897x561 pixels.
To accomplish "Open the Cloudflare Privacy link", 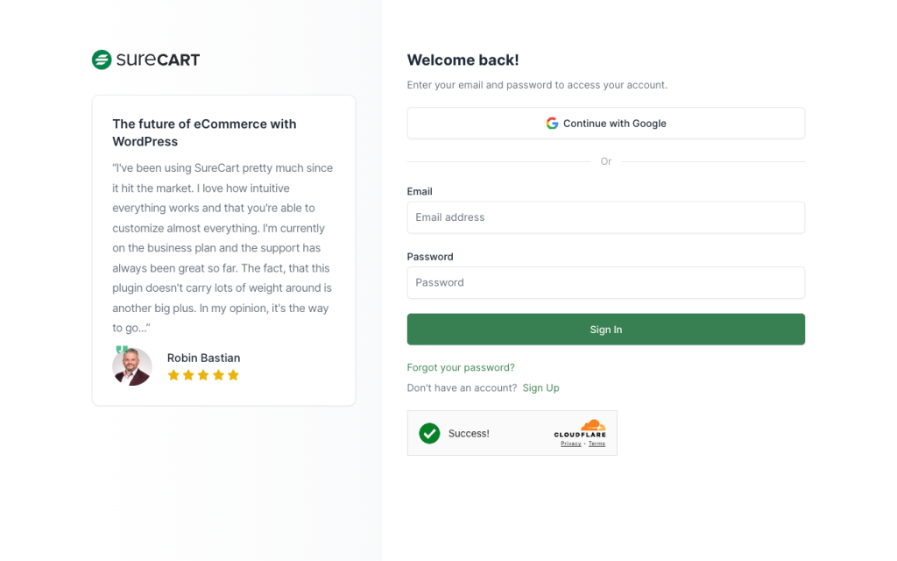I will click(x=571, y=444).
